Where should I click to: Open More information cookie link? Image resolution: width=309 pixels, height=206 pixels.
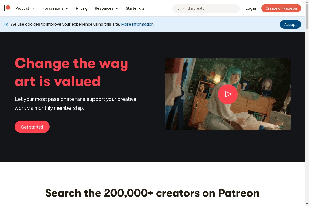pos(137,24)
